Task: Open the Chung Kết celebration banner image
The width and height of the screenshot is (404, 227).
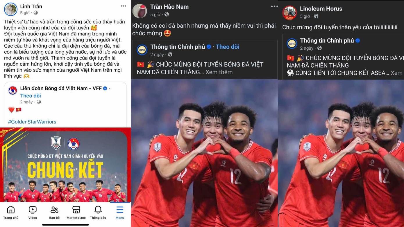Action: click(65, 165)
